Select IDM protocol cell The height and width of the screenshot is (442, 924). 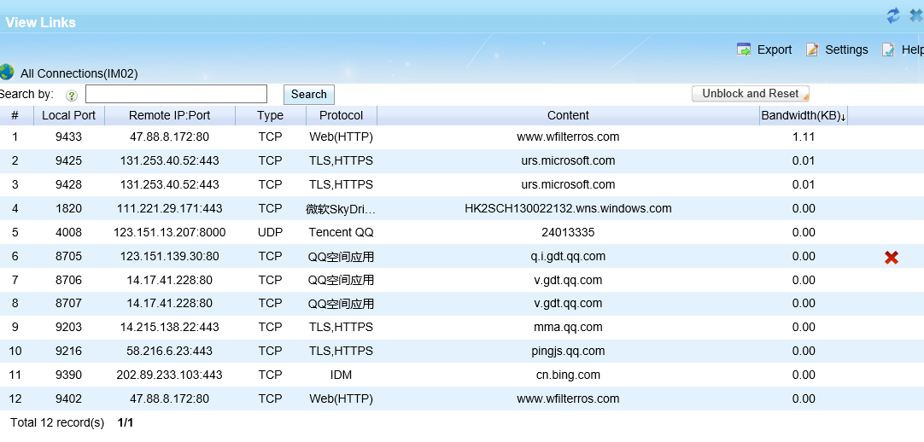(x=342, y=375)
